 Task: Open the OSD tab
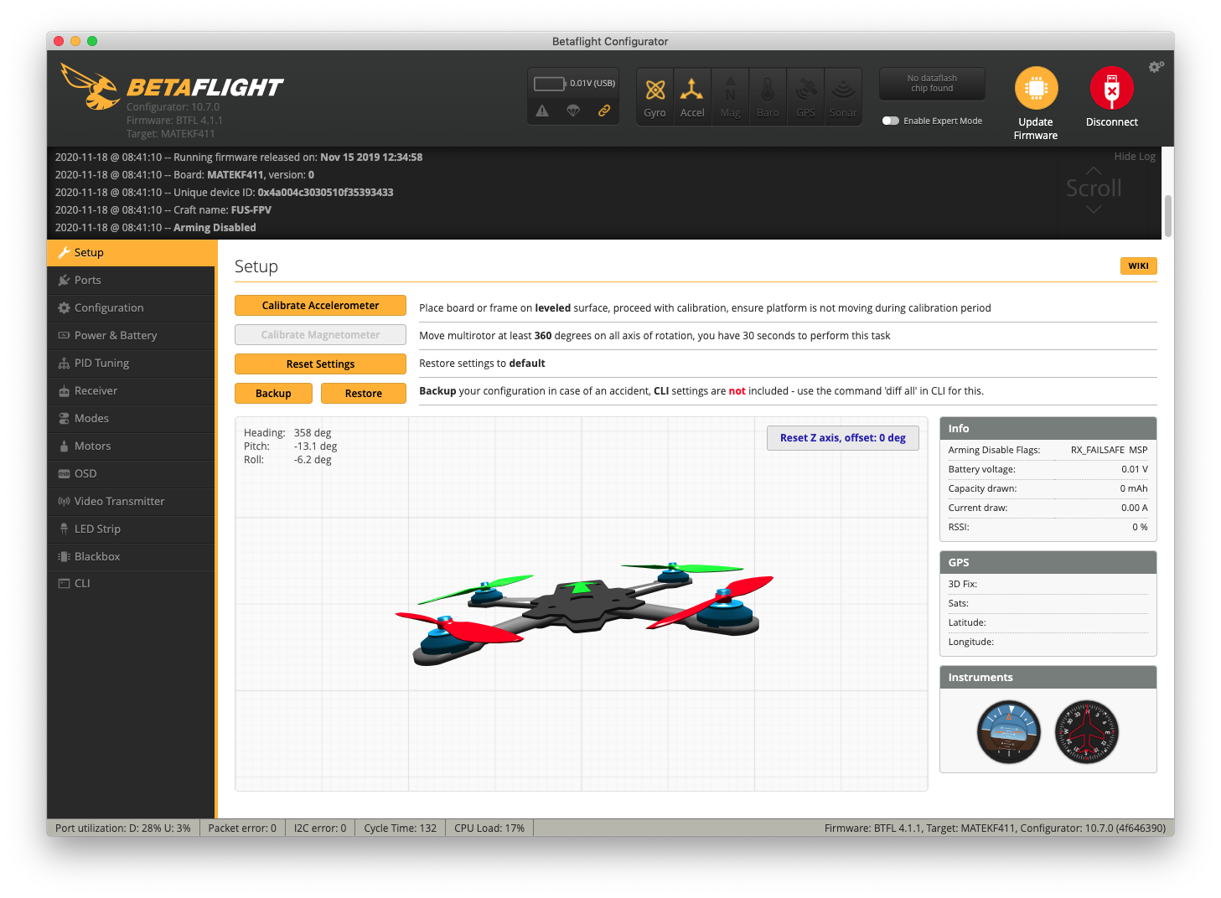pyautogui.click(x=131, y=473)
